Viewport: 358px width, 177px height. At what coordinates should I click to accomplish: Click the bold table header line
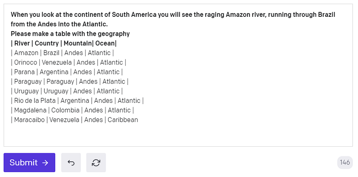click(63, 43)
